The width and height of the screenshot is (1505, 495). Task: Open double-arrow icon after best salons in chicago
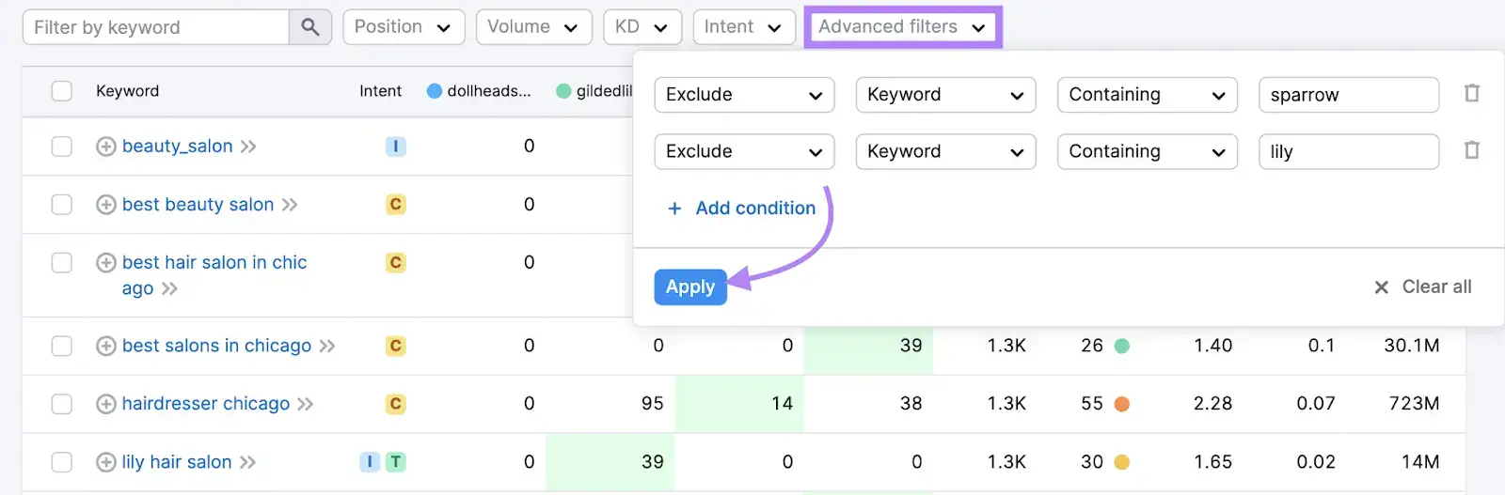[x=326, y=347]
